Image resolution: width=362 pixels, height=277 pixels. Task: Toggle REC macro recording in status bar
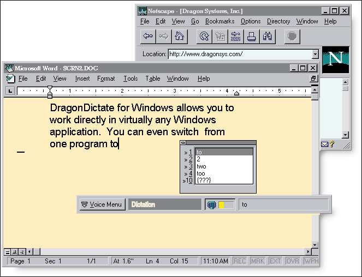pos(240,261)
